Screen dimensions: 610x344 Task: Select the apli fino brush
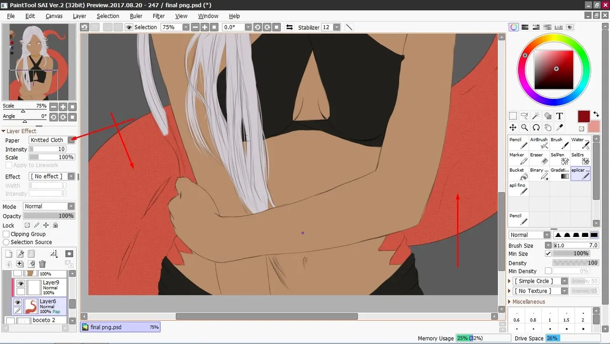pos(518,189)
